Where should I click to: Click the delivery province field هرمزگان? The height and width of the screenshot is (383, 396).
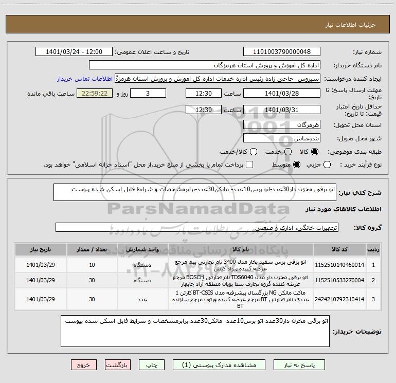point(282,124)
